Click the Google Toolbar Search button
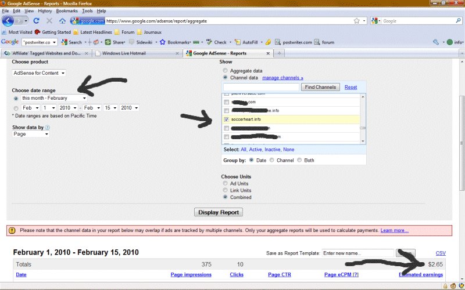 [71, 42]
